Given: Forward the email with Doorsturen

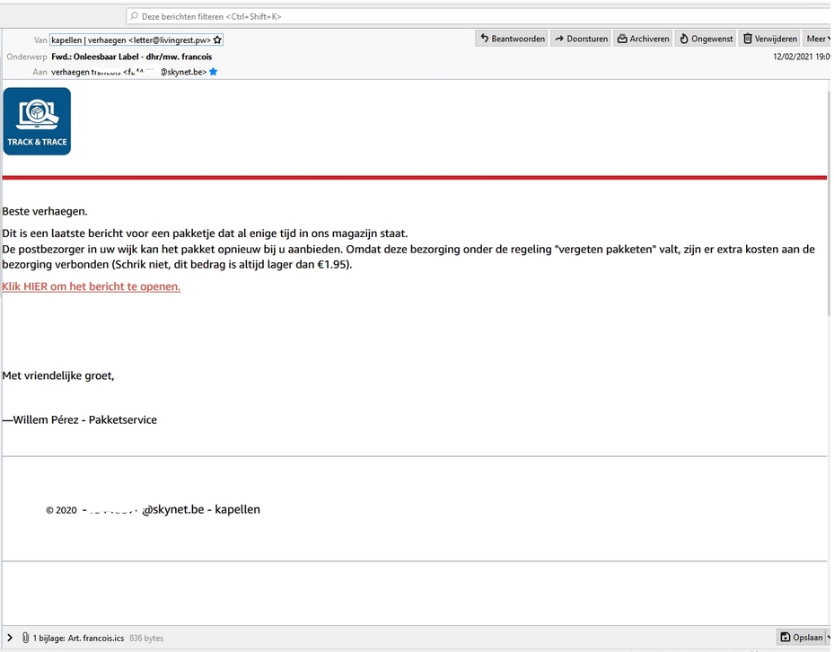Looking at the screenshot, I should coord(580,39).
